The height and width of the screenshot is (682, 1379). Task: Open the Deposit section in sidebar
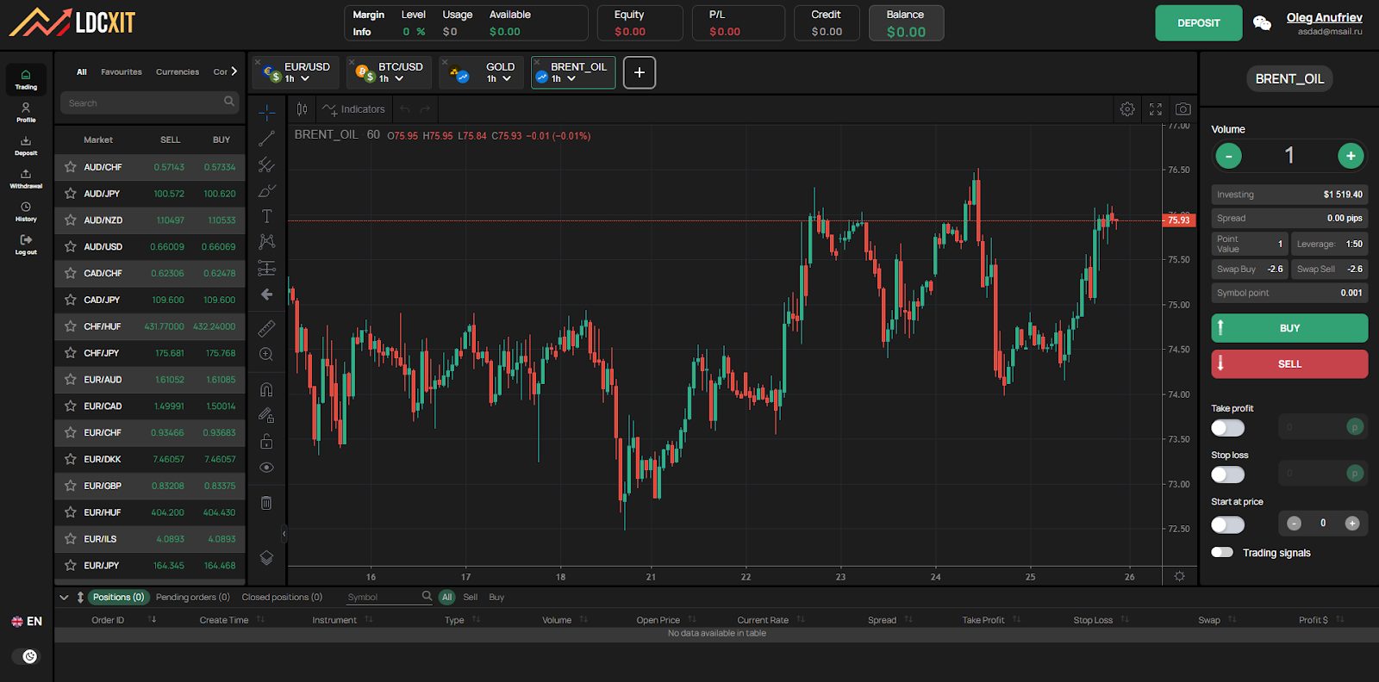26,146
